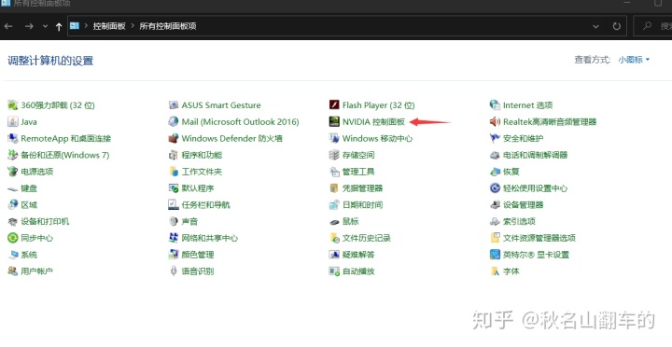Open the 电话和调制解调器 icon
Screen dimensions: 672x347
tap(495, 155)
